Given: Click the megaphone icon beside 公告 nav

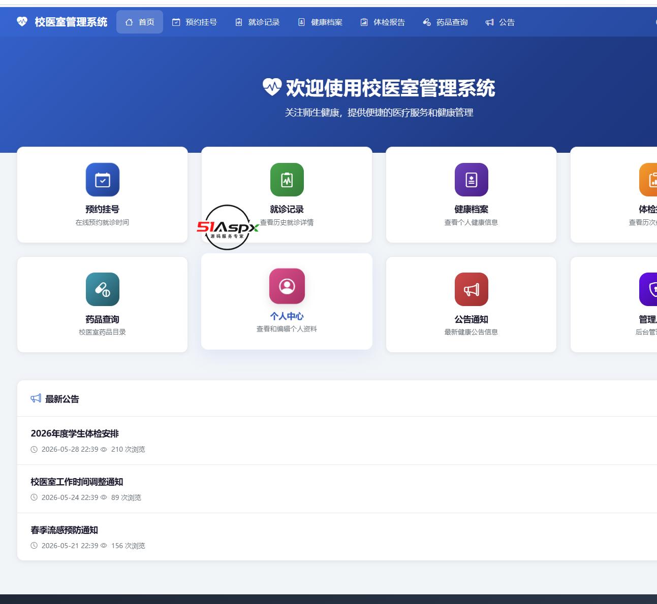Looking at the screenshot, I should click(489, 22).
